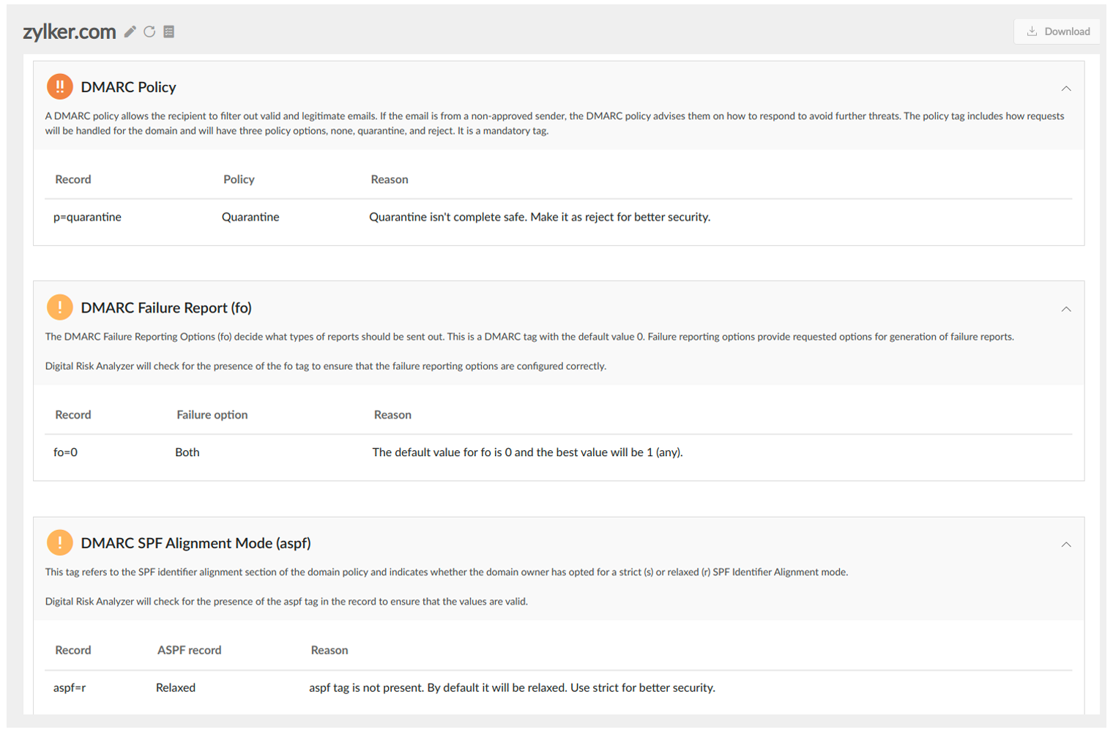Viewport: 1113px width, 732px height.
Task: Click the DMARC SPF Alignment warning icon
Action: click(x=60, y=543)
